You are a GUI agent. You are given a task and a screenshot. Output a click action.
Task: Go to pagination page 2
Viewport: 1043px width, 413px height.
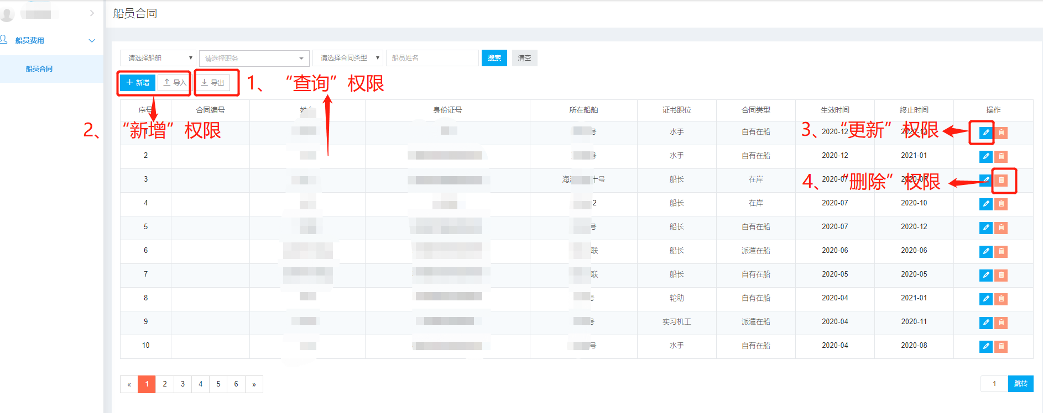point(165,384)
